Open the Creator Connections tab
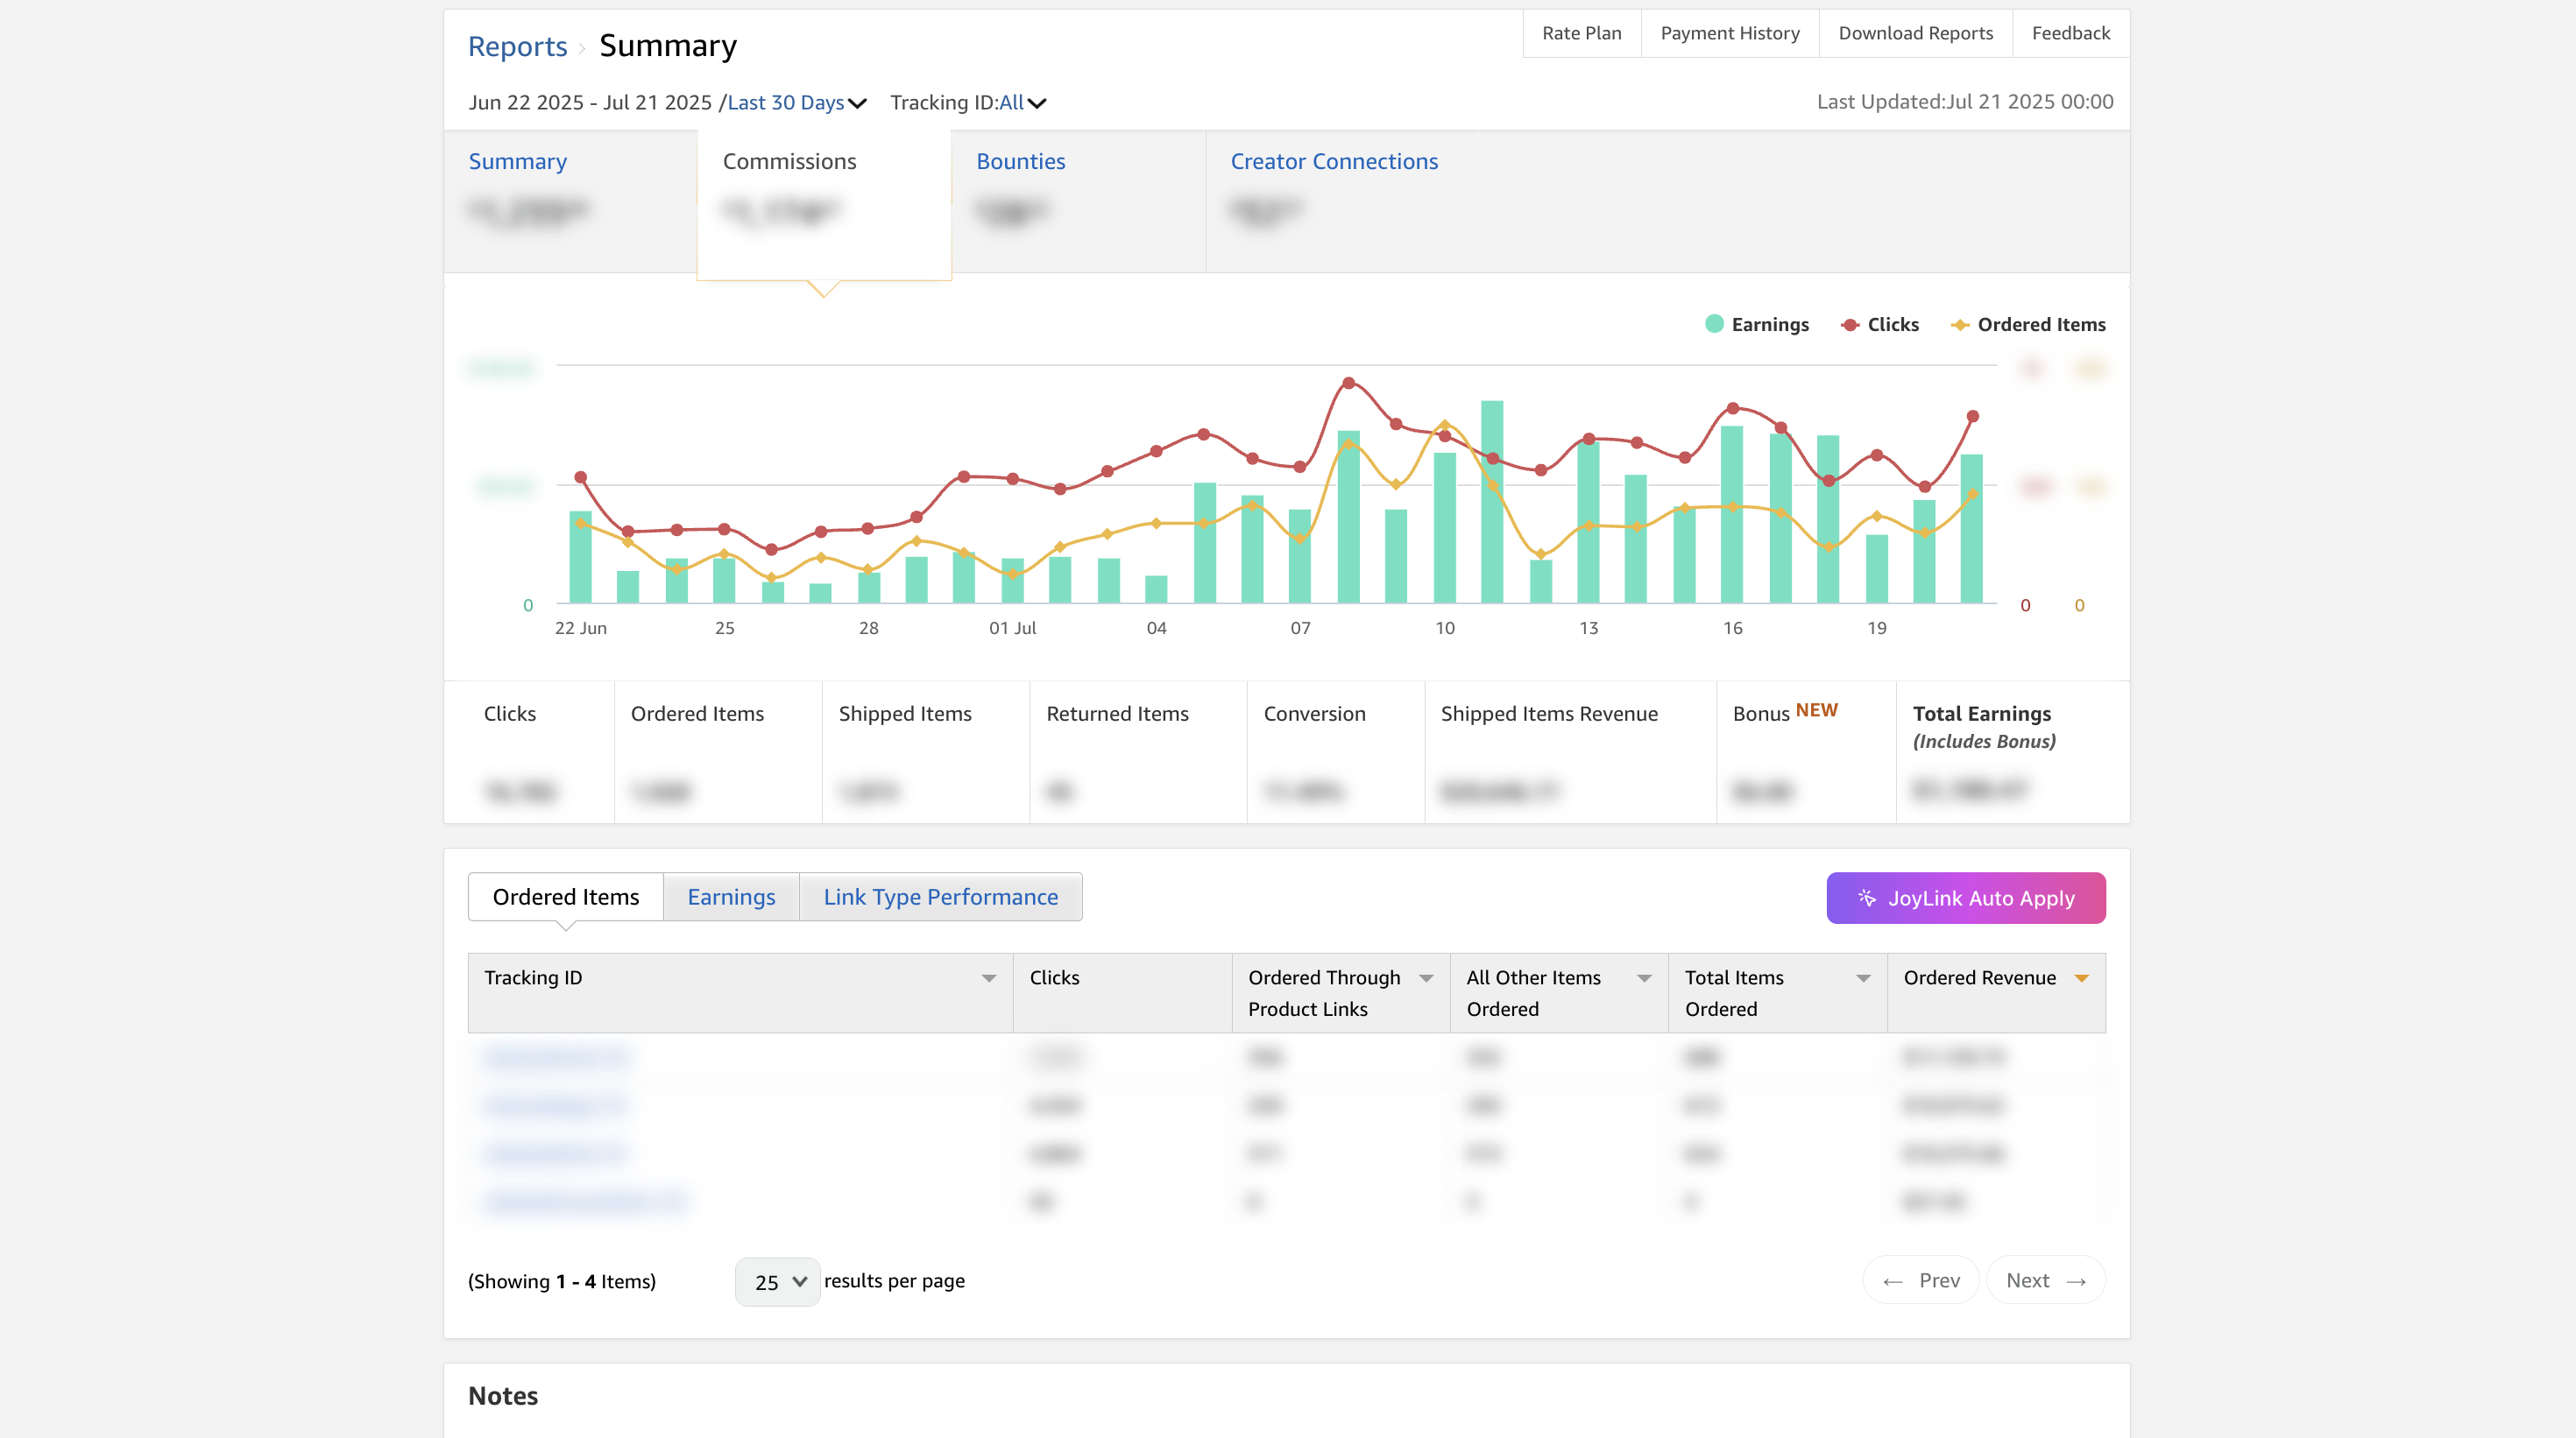The width and height of the screenshot is (2576, 1438). (x=1334, y=161)
